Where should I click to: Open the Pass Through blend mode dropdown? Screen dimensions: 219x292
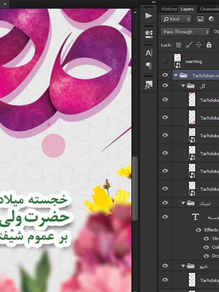[185, 32]
